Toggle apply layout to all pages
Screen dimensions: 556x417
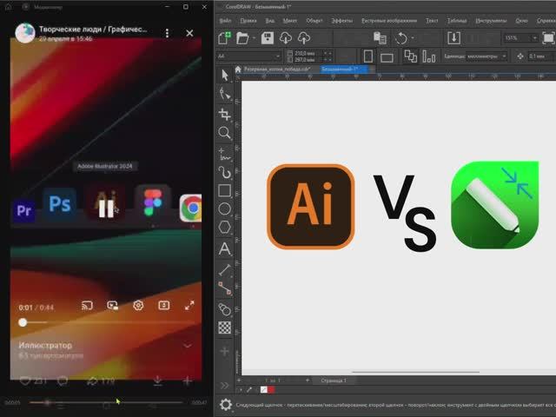pyautogui.click(x=411, y=56)
